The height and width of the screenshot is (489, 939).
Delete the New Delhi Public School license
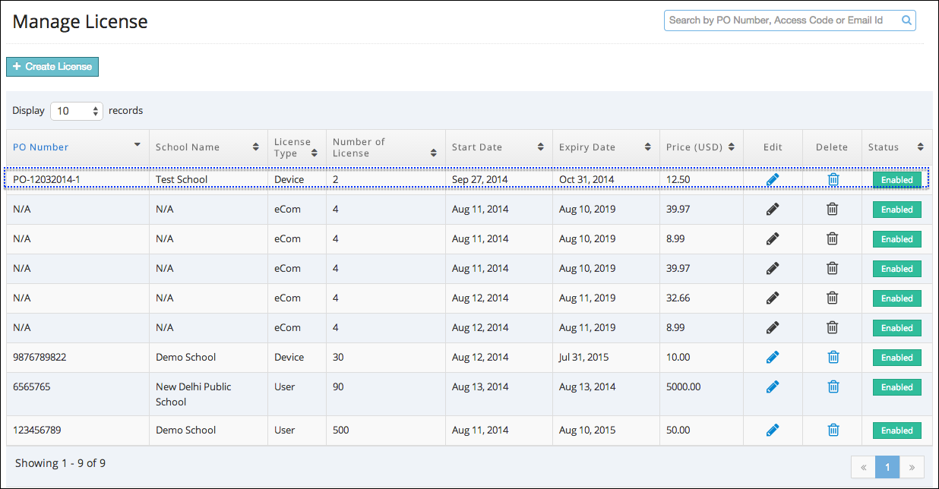[x=833, y=386]
